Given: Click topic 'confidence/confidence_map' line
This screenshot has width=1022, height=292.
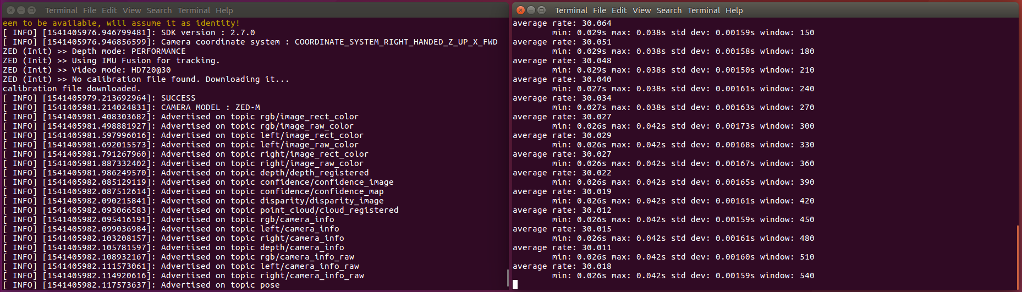Looking at the screenshot, I should click(x=193, y=191).
